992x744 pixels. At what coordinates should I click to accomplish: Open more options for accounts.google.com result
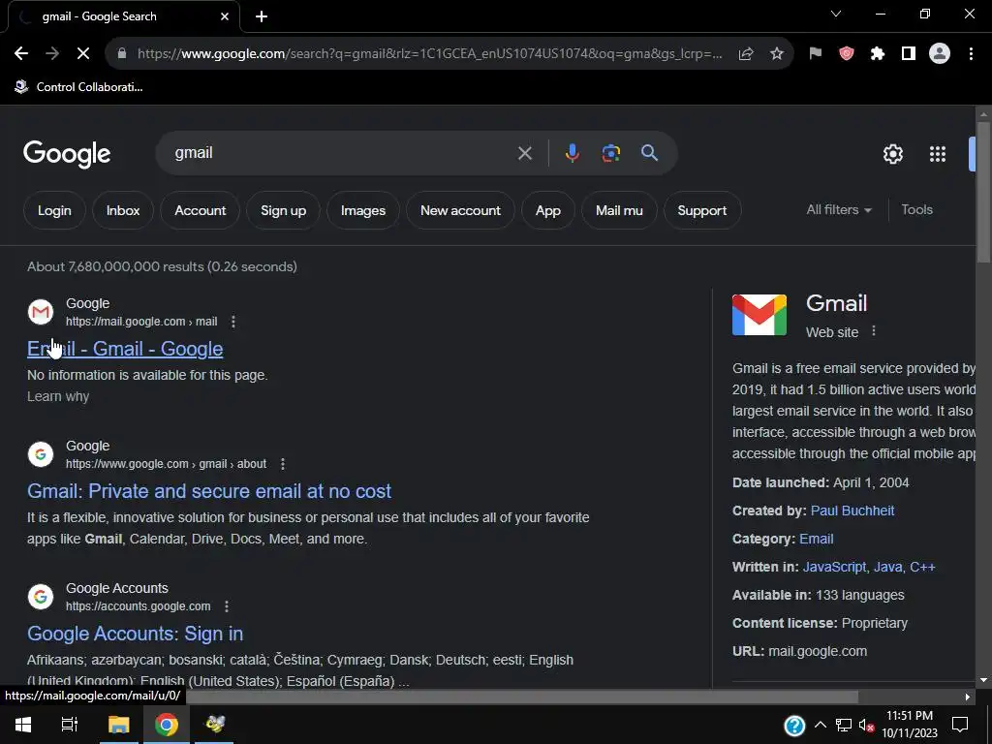[227, 606]
